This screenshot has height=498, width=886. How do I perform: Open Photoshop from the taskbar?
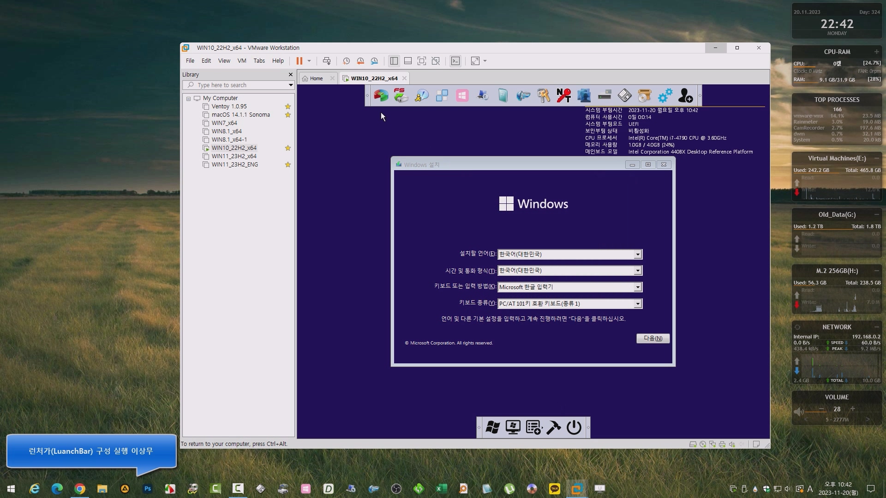pos(148,489)
